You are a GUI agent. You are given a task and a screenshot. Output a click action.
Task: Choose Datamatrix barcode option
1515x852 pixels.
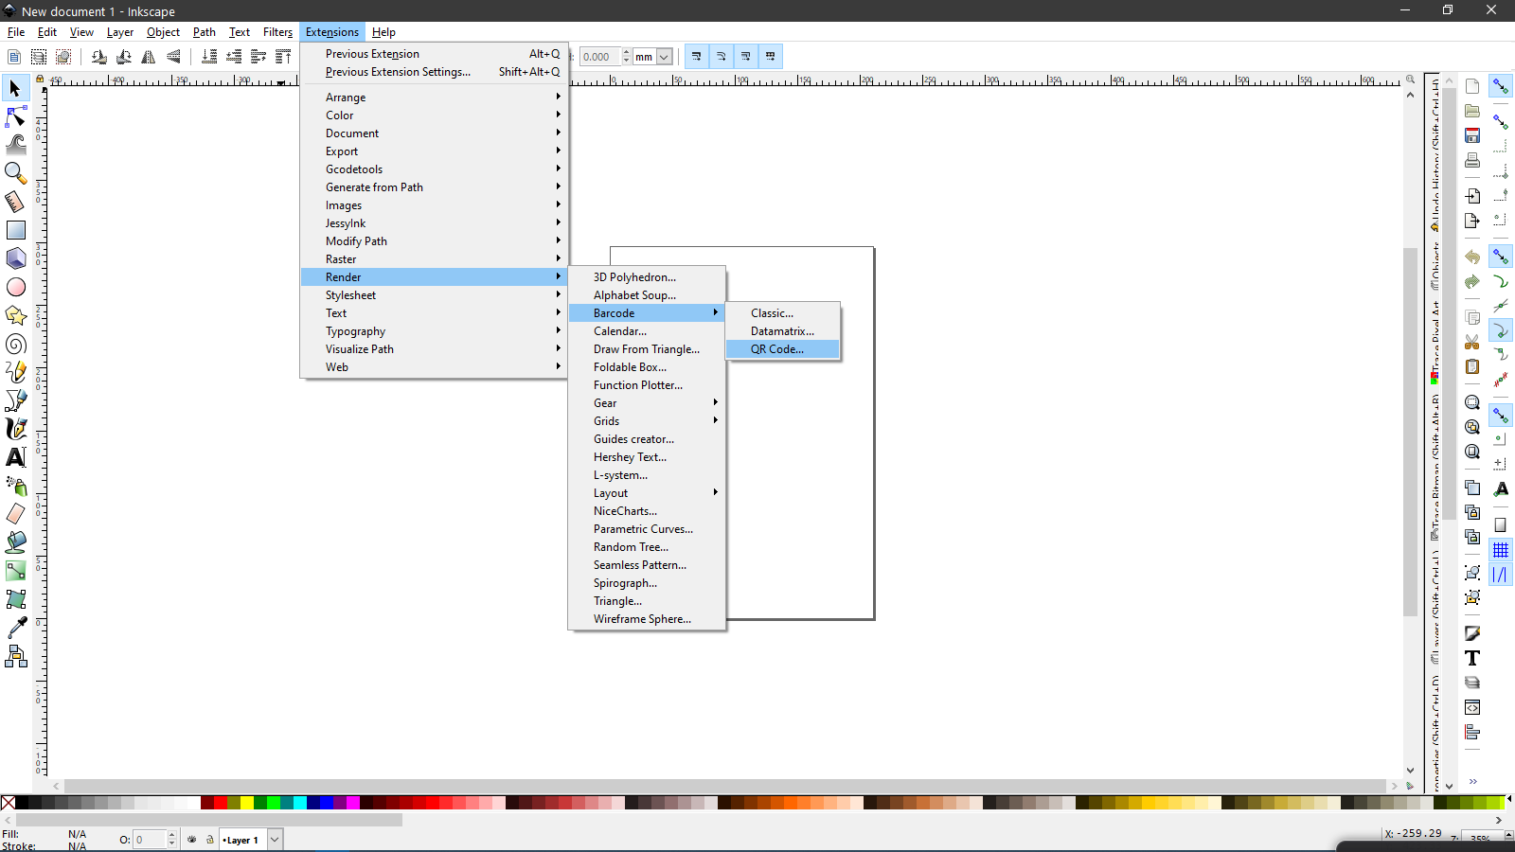pyautogui.click(x=782, y=331)
